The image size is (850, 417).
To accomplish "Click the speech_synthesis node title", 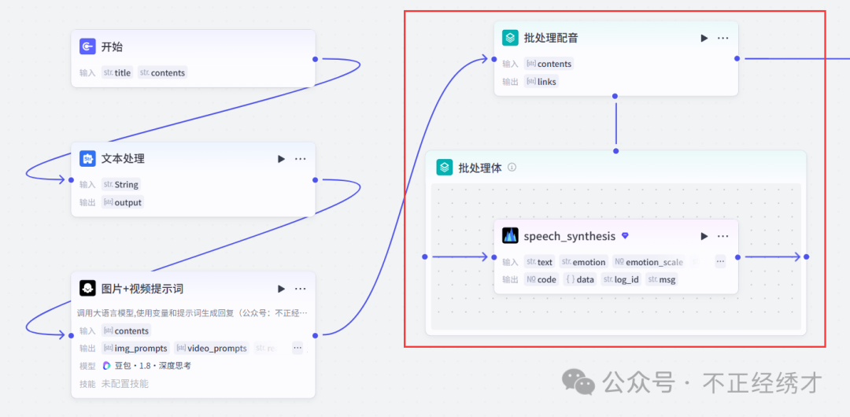I will tap(569, 236).
